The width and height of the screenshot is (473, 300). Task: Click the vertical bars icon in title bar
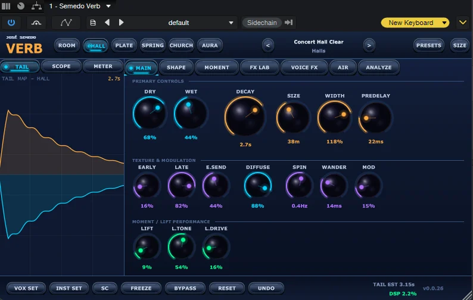point(6,6)
